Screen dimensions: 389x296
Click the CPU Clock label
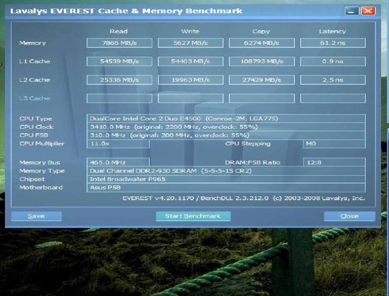coord(36,127)
